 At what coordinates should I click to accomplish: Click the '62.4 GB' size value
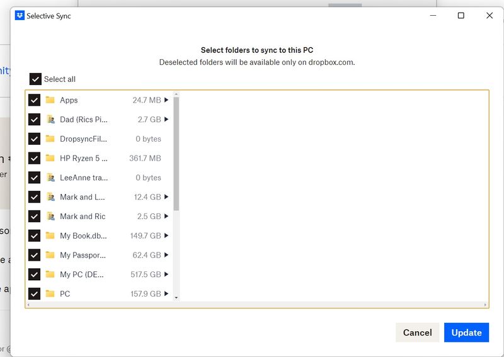tap(147, 255)
